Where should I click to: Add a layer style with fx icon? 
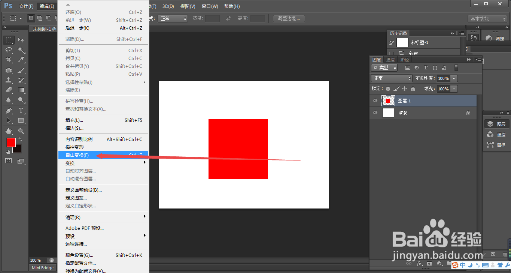420,264
